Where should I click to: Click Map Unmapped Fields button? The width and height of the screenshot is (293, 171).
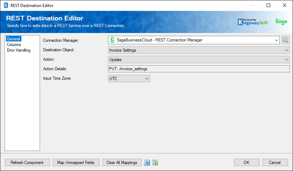click(76, 163)
